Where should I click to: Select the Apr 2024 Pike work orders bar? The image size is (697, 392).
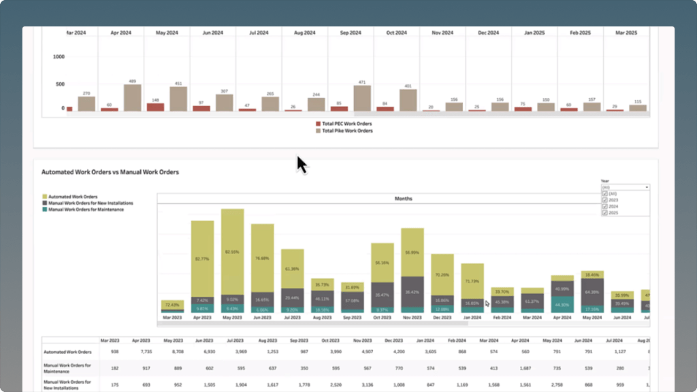tap(133, 97)
